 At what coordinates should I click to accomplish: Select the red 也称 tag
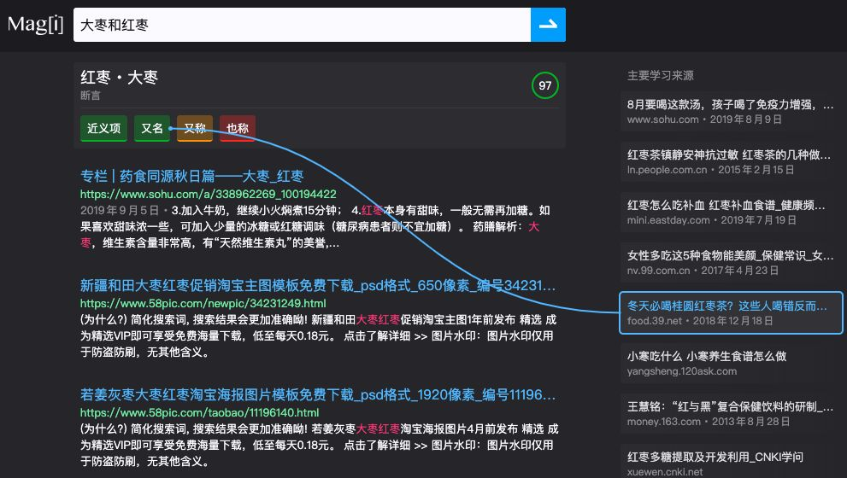point(237,128)
